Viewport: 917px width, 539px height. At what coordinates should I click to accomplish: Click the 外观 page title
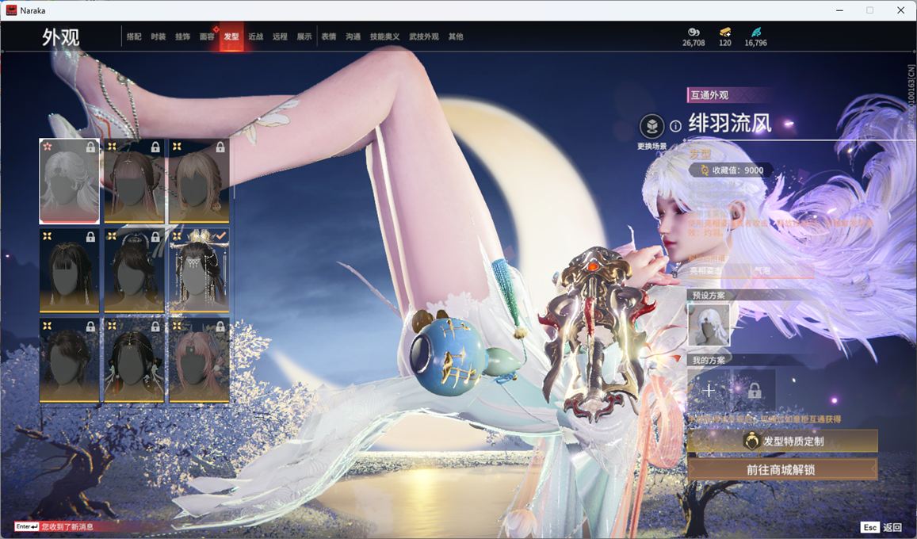coord(61,37)
